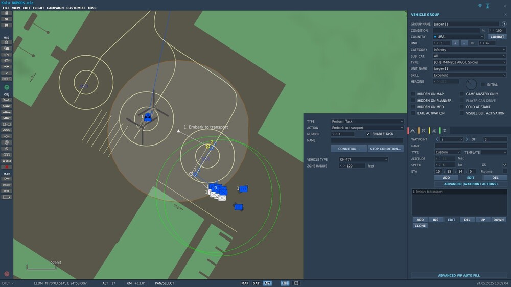Open the CUSTOMIZE menu
The height and width of the screenshot is (287, 511).
pyautogui.click(x=76, y=8)
